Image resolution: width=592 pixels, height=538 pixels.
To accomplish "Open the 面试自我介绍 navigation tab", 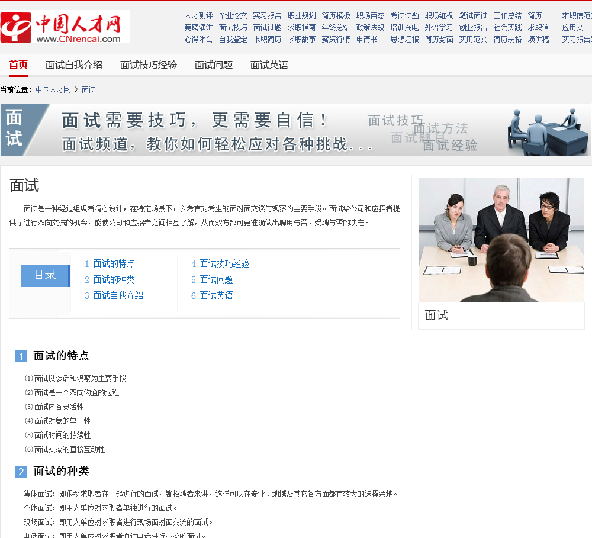I will 74,65.
